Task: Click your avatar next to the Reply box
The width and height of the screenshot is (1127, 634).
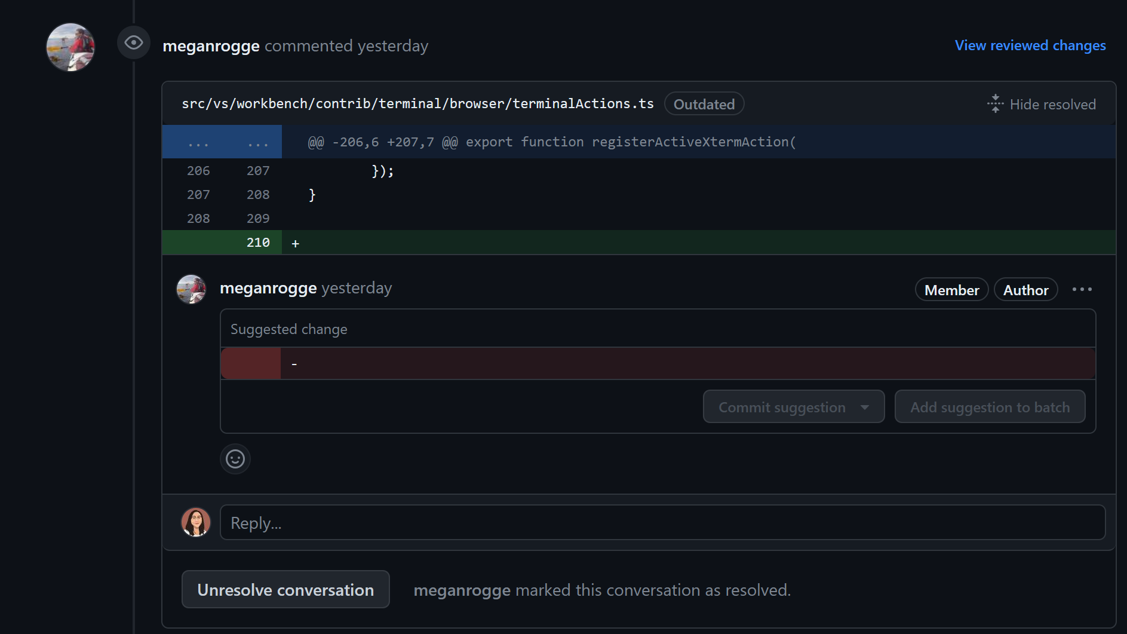Action: click(x=196, y=522)
